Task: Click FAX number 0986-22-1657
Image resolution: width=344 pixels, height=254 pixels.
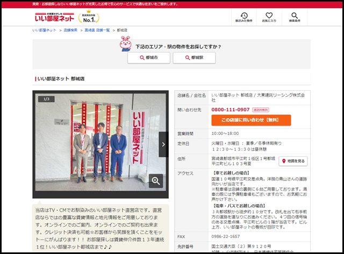Action: [226, 236]
